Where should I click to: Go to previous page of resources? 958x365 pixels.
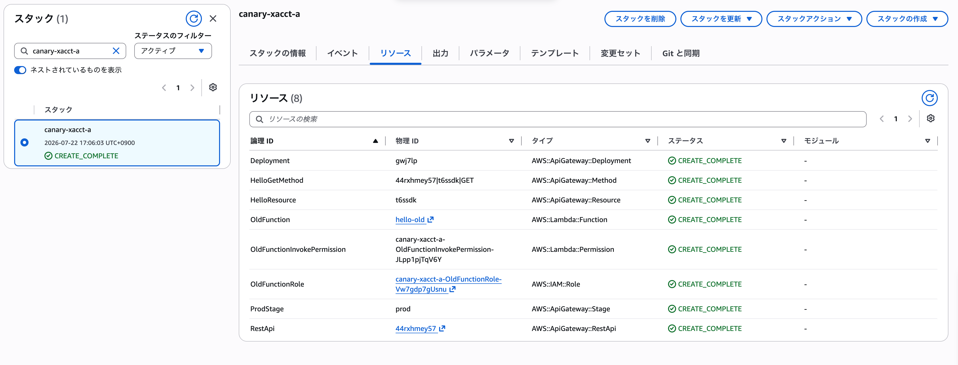882,119
